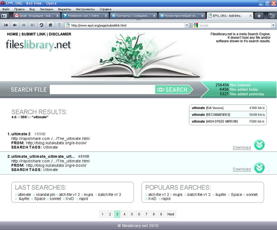Viewport: 277px width, 230px height.
Task: Open result title 'ultimate 2'
Action: click(x=21, y=134)
